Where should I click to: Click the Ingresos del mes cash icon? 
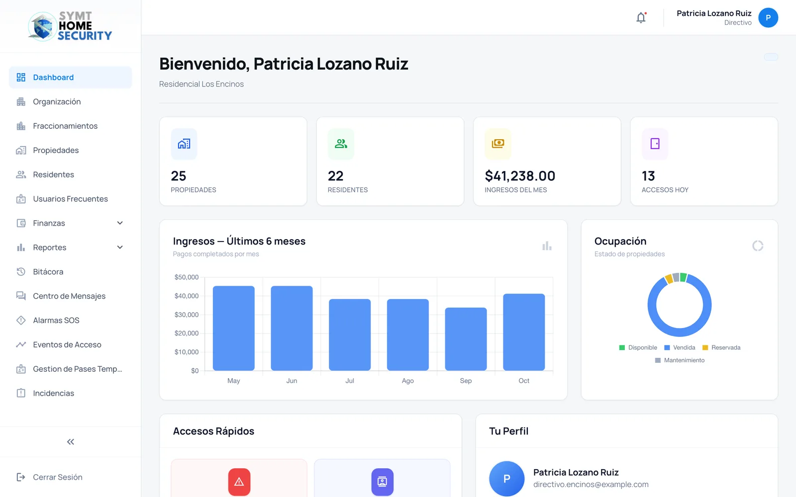tap(498, 144)
